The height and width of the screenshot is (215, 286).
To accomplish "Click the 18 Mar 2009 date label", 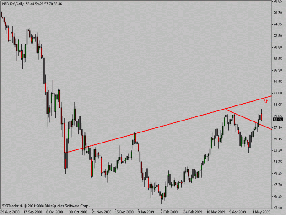I will (x=216, y=212).
